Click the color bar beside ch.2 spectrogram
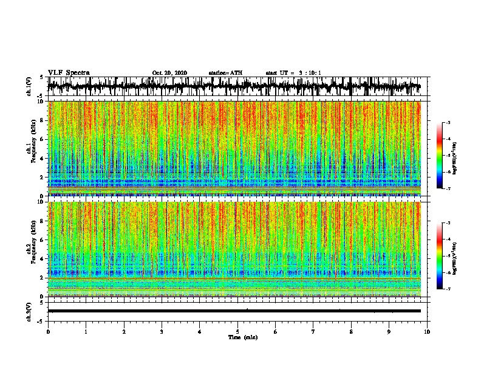Image resolution: width=481 pixels, height=372 pixels. pos(440,256)
